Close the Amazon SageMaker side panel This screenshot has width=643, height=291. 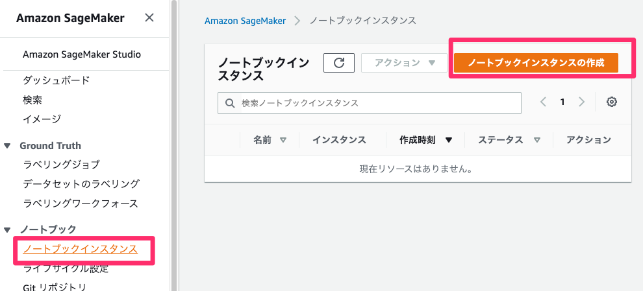[x=149, y=18]
